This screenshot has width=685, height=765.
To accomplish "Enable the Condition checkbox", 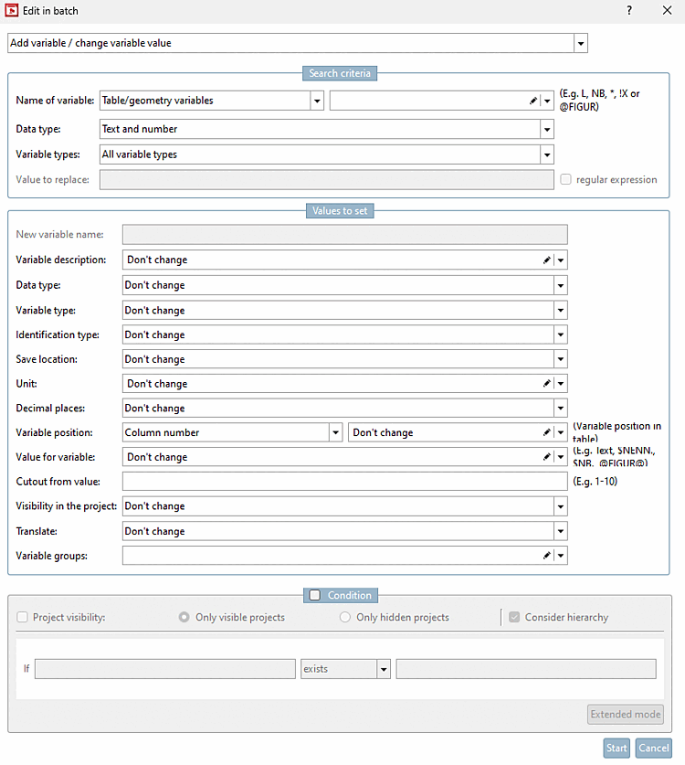I will tap(315, 595).
